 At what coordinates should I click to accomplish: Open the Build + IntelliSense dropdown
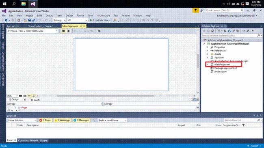[113, 120]
